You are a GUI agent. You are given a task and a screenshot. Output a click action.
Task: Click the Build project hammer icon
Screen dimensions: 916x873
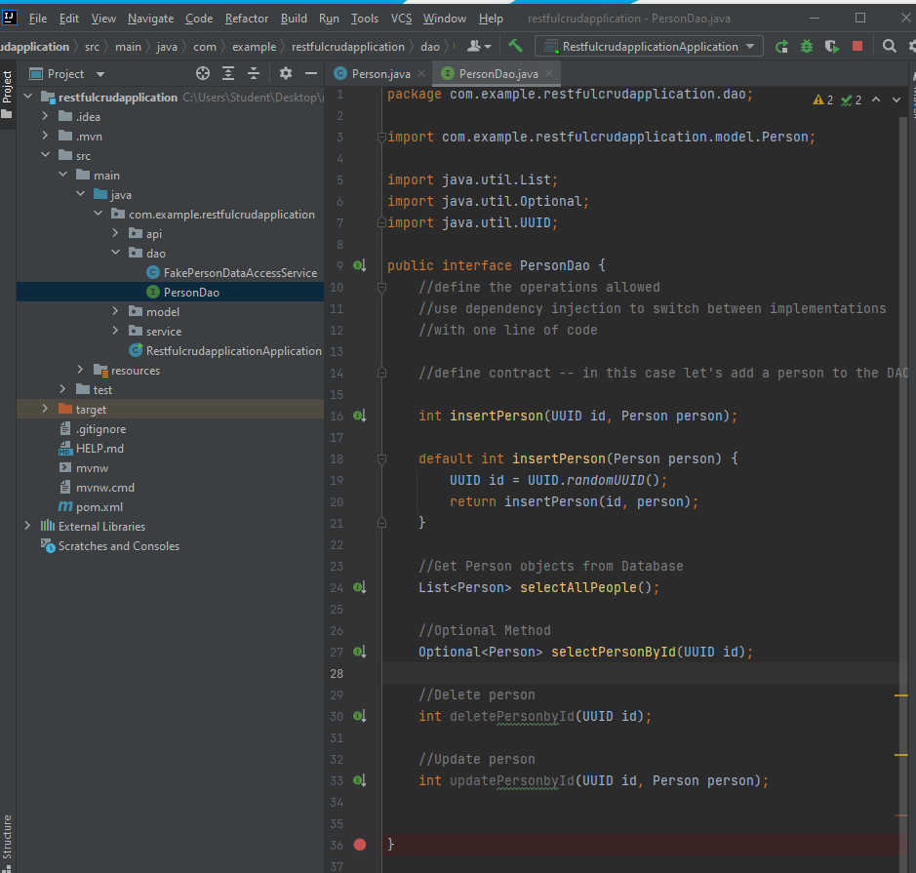pos(515,46)
